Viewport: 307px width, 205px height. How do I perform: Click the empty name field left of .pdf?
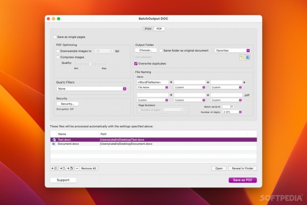(x=226, y=95)
